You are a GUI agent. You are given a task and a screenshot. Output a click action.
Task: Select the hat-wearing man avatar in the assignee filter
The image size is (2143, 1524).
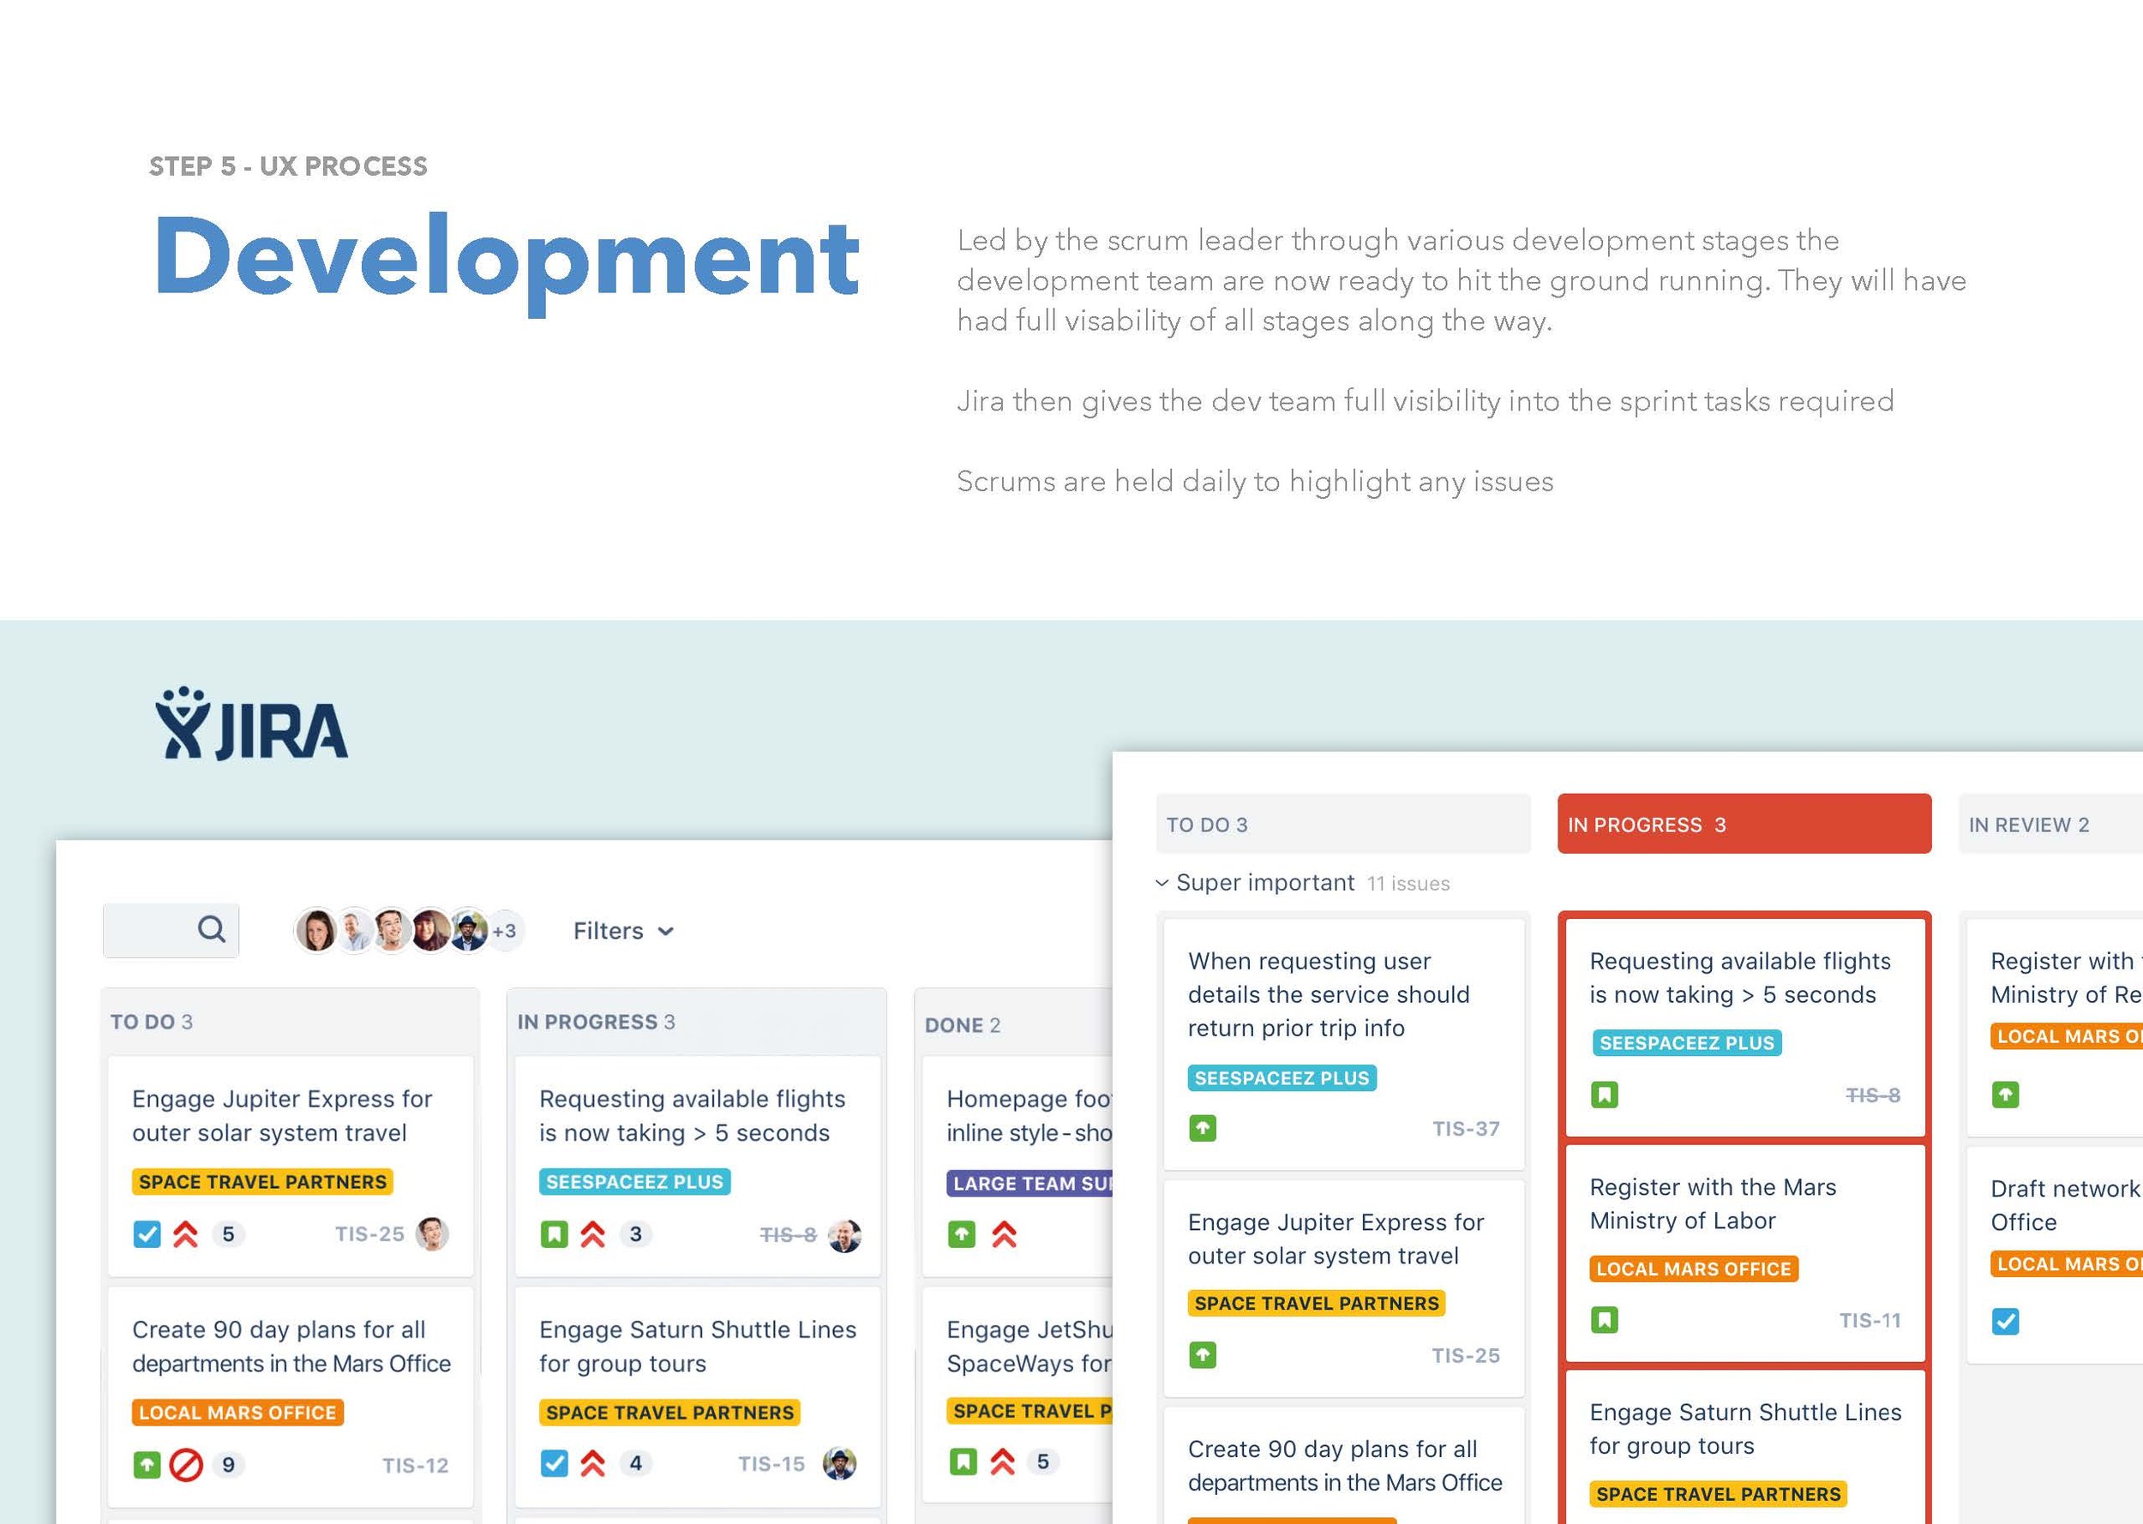468,930
